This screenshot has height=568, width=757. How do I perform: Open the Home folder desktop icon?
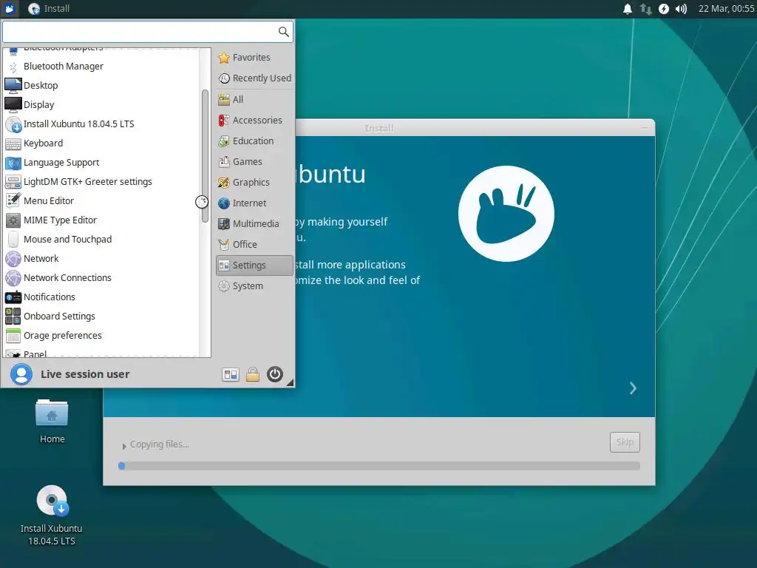click(52, 421)
